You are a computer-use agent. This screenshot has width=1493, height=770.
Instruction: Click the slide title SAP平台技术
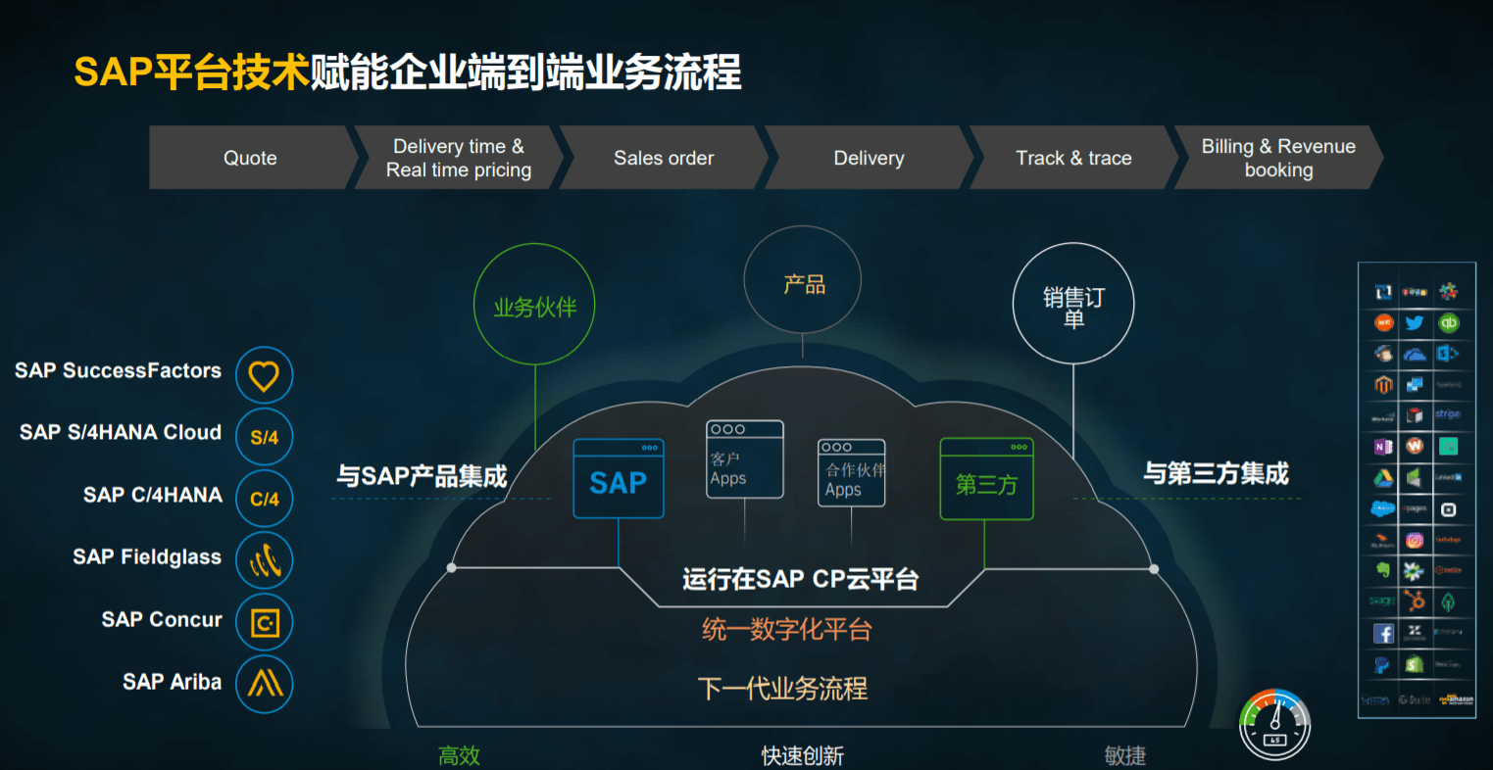click(191, 72)
